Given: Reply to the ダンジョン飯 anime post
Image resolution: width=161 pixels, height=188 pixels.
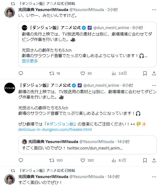Looking at the screenshot, I should click(x=21, y=160).
